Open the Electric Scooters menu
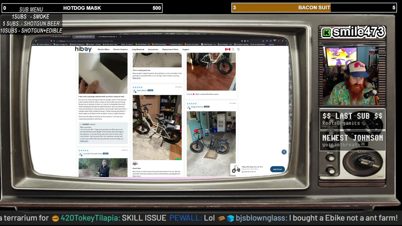The image size is (402, 226). (x=121, y=50)
